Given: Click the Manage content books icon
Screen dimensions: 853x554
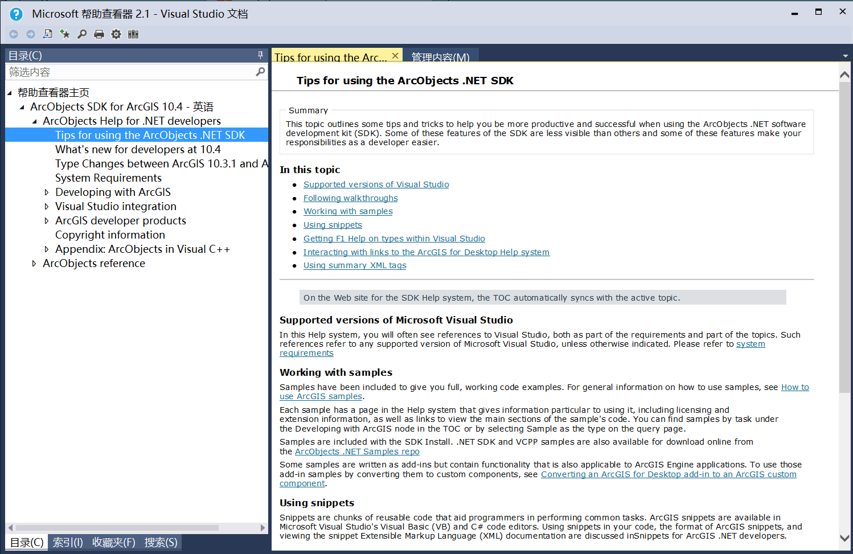Looking at the screenshot, I should coord(133,34).
